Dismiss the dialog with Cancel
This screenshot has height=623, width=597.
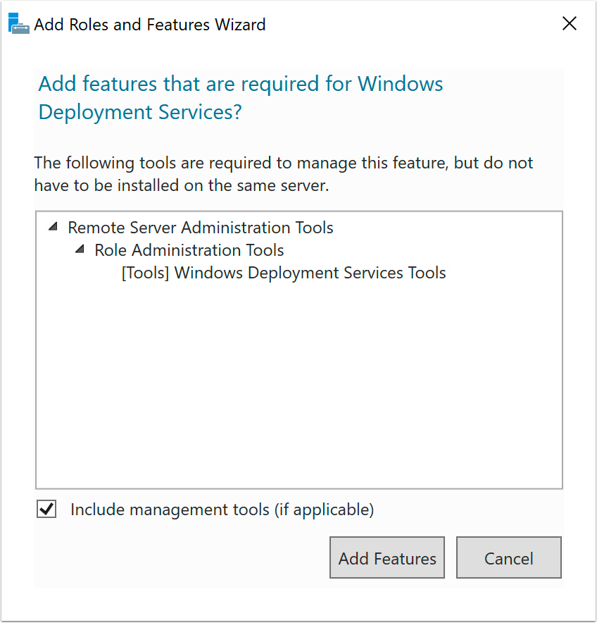coord(508,557)
